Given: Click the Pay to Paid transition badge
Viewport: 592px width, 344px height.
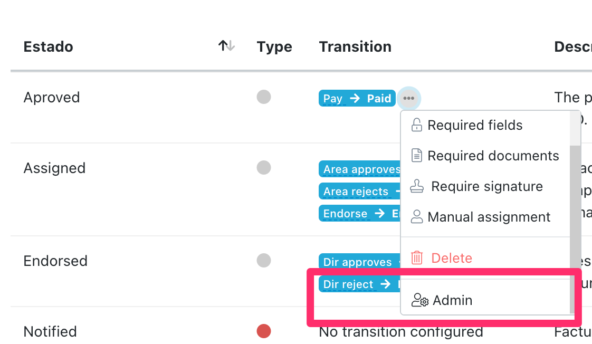Looking at the screenshot, I should (357, 98).
